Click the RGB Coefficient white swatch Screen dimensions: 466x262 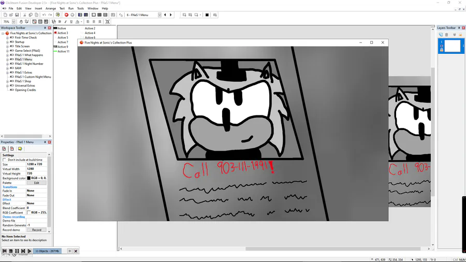[x=29, y=213]
